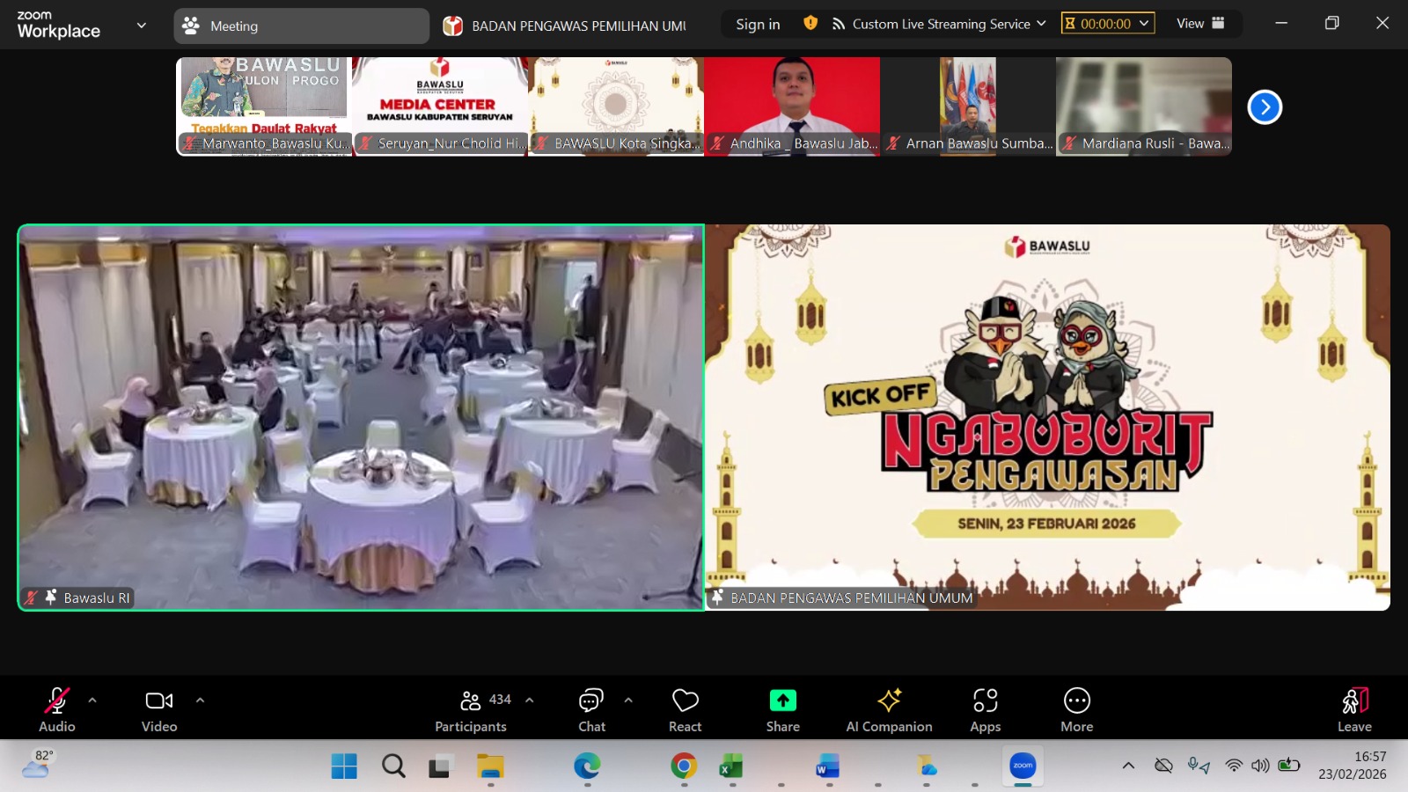Click the Wi-Fi icon in the system tray
1408x792 pixels.
(1234, 766)
